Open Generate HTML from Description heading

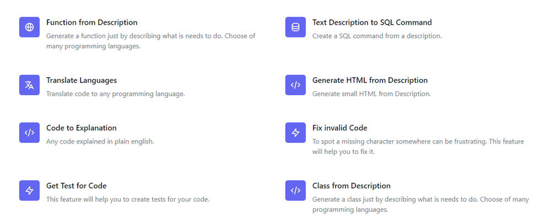point(370,80)
